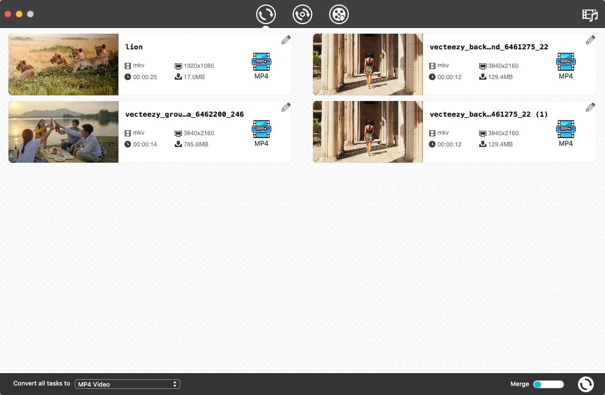Image resolution: width=605 pixels, height=395 pixels.
Task: Open the media library icon at top right
Action: point(590,15)
